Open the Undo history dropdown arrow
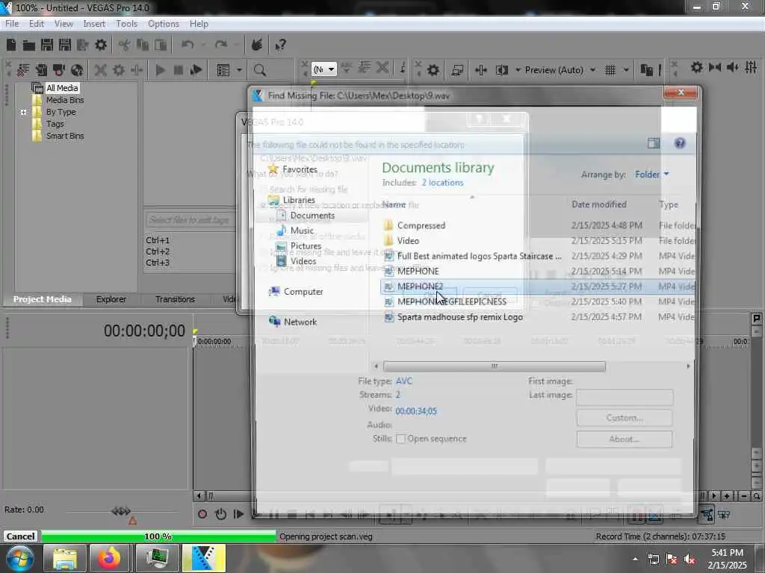This screenshot has width=765, height=573. pyautogui.click(x=203, y=46)
